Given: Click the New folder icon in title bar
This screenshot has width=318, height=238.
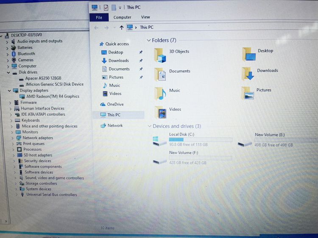Looking at the screenshot, I should 114,8.
